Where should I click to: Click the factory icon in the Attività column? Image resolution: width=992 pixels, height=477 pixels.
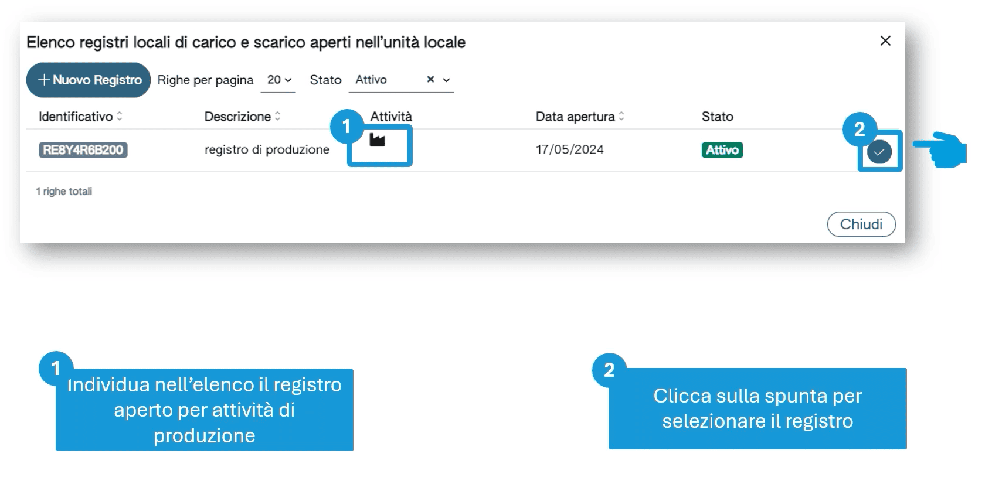[377, 140]
